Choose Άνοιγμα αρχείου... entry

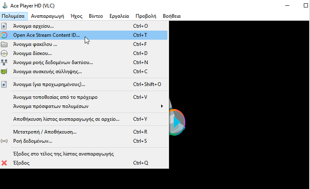[x=84, y=26]
